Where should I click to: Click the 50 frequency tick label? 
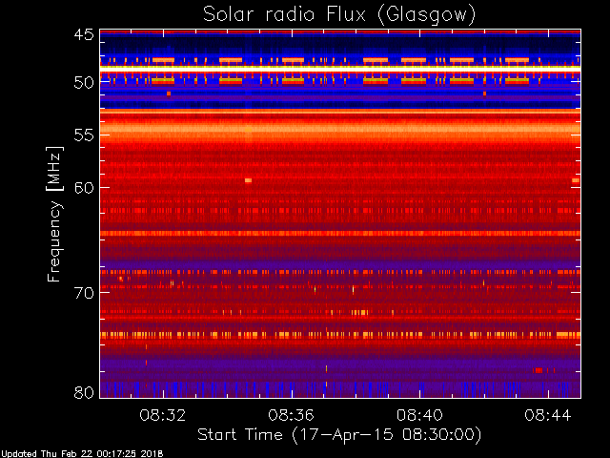(x=84, y=83)
